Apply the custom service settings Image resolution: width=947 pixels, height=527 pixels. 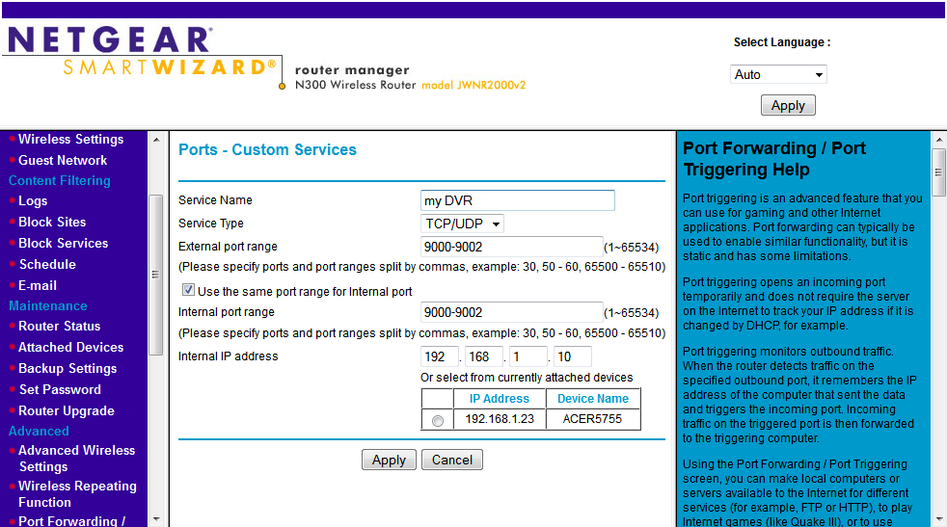click(389, 460)
